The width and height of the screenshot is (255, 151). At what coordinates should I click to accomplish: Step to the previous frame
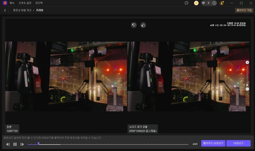coord(8,144)
